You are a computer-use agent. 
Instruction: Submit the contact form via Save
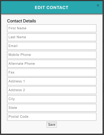pos(52,124)
